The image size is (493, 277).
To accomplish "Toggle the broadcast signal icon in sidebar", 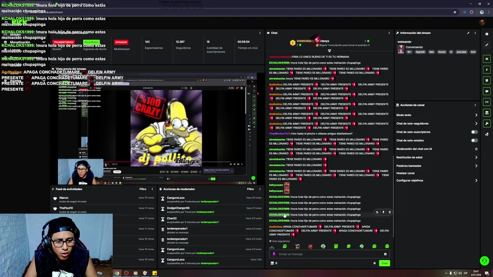I will [x=487, y=102].
